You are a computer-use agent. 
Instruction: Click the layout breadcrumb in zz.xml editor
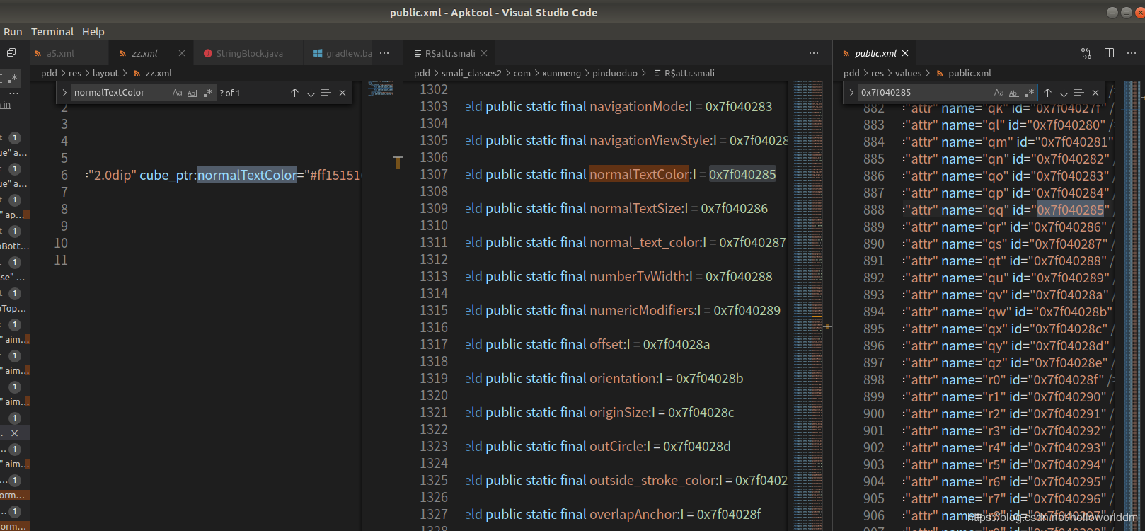click(x=105, y=73)
